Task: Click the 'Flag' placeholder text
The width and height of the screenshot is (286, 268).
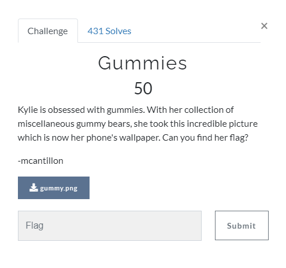Action: point(35,225)
